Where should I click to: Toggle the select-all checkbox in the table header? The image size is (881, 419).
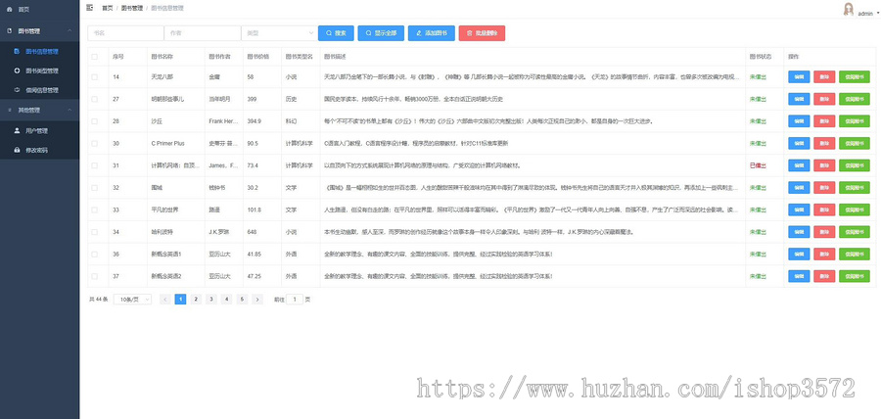pyautogui.click(x=94, y=57)
